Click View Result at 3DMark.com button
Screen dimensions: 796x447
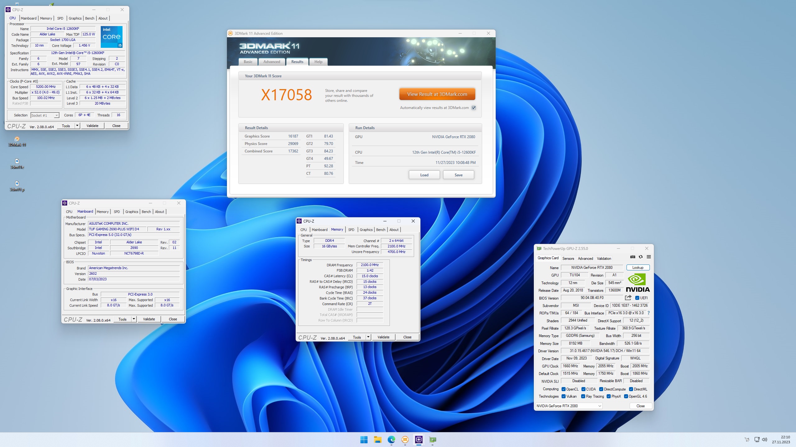point(437,94)
